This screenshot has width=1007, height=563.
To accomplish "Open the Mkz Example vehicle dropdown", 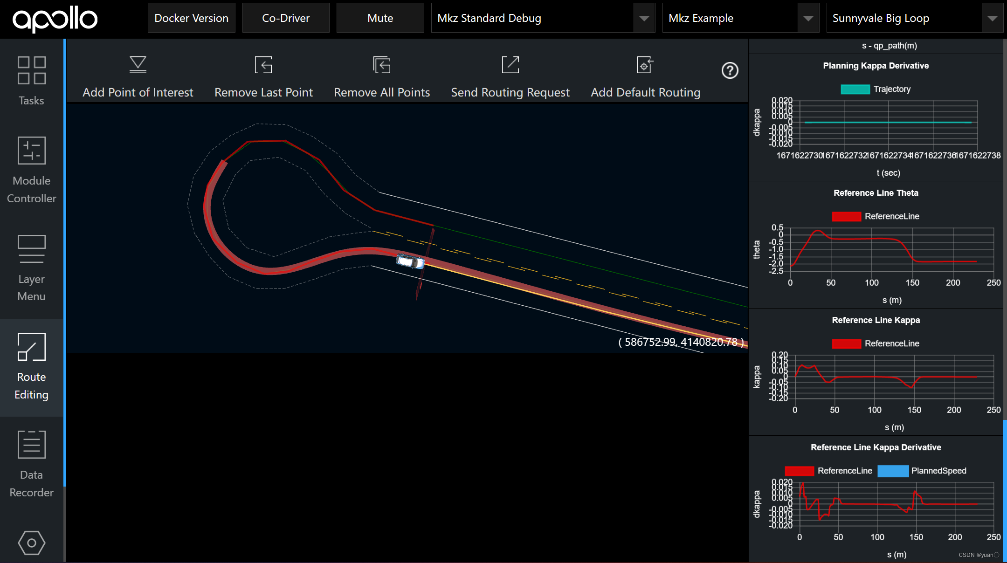I will point(741,18).
